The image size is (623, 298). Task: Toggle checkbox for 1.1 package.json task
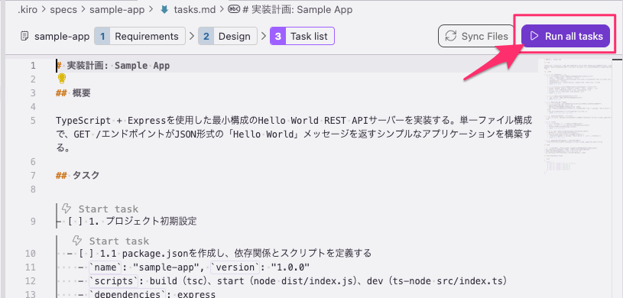click(x=86, y=253)
